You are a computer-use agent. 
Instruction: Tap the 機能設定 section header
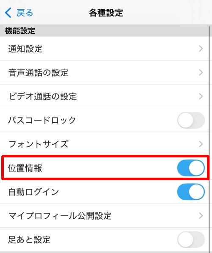pos(20,30)
